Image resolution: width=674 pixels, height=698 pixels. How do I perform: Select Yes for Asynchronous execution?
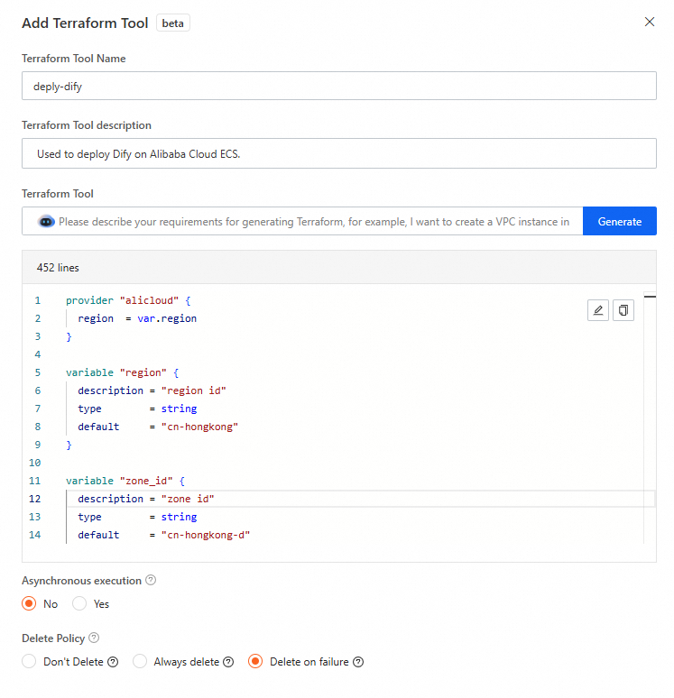click(x=79, y=603)
